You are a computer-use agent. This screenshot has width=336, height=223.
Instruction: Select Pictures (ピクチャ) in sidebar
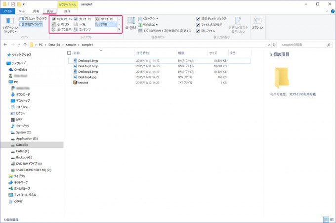[18, 113]
